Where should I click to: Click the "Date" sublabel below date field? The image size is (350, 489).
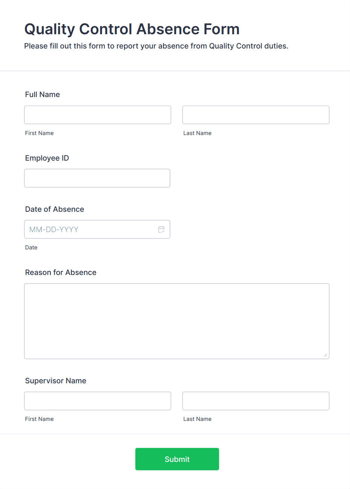click(31, 248)
